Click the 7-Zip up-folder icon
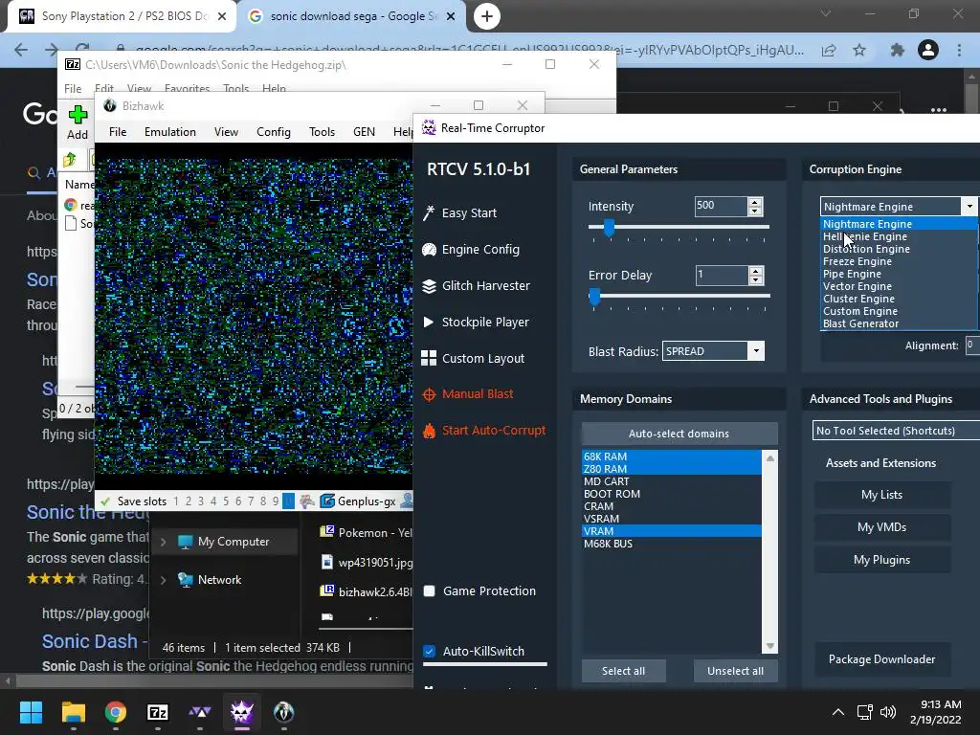The height and width of the screenshot is (735, 980). pos(69,160)
